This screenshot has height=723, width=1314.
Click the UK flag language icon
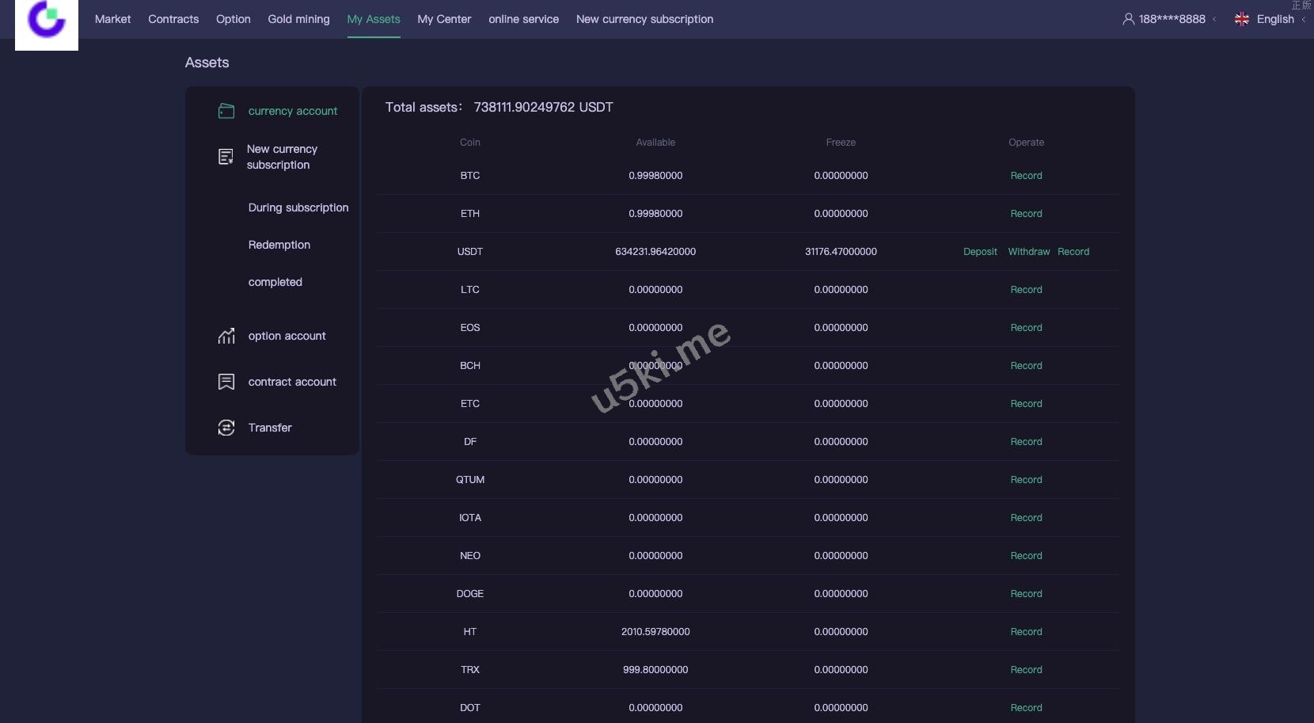[1241, 19]
